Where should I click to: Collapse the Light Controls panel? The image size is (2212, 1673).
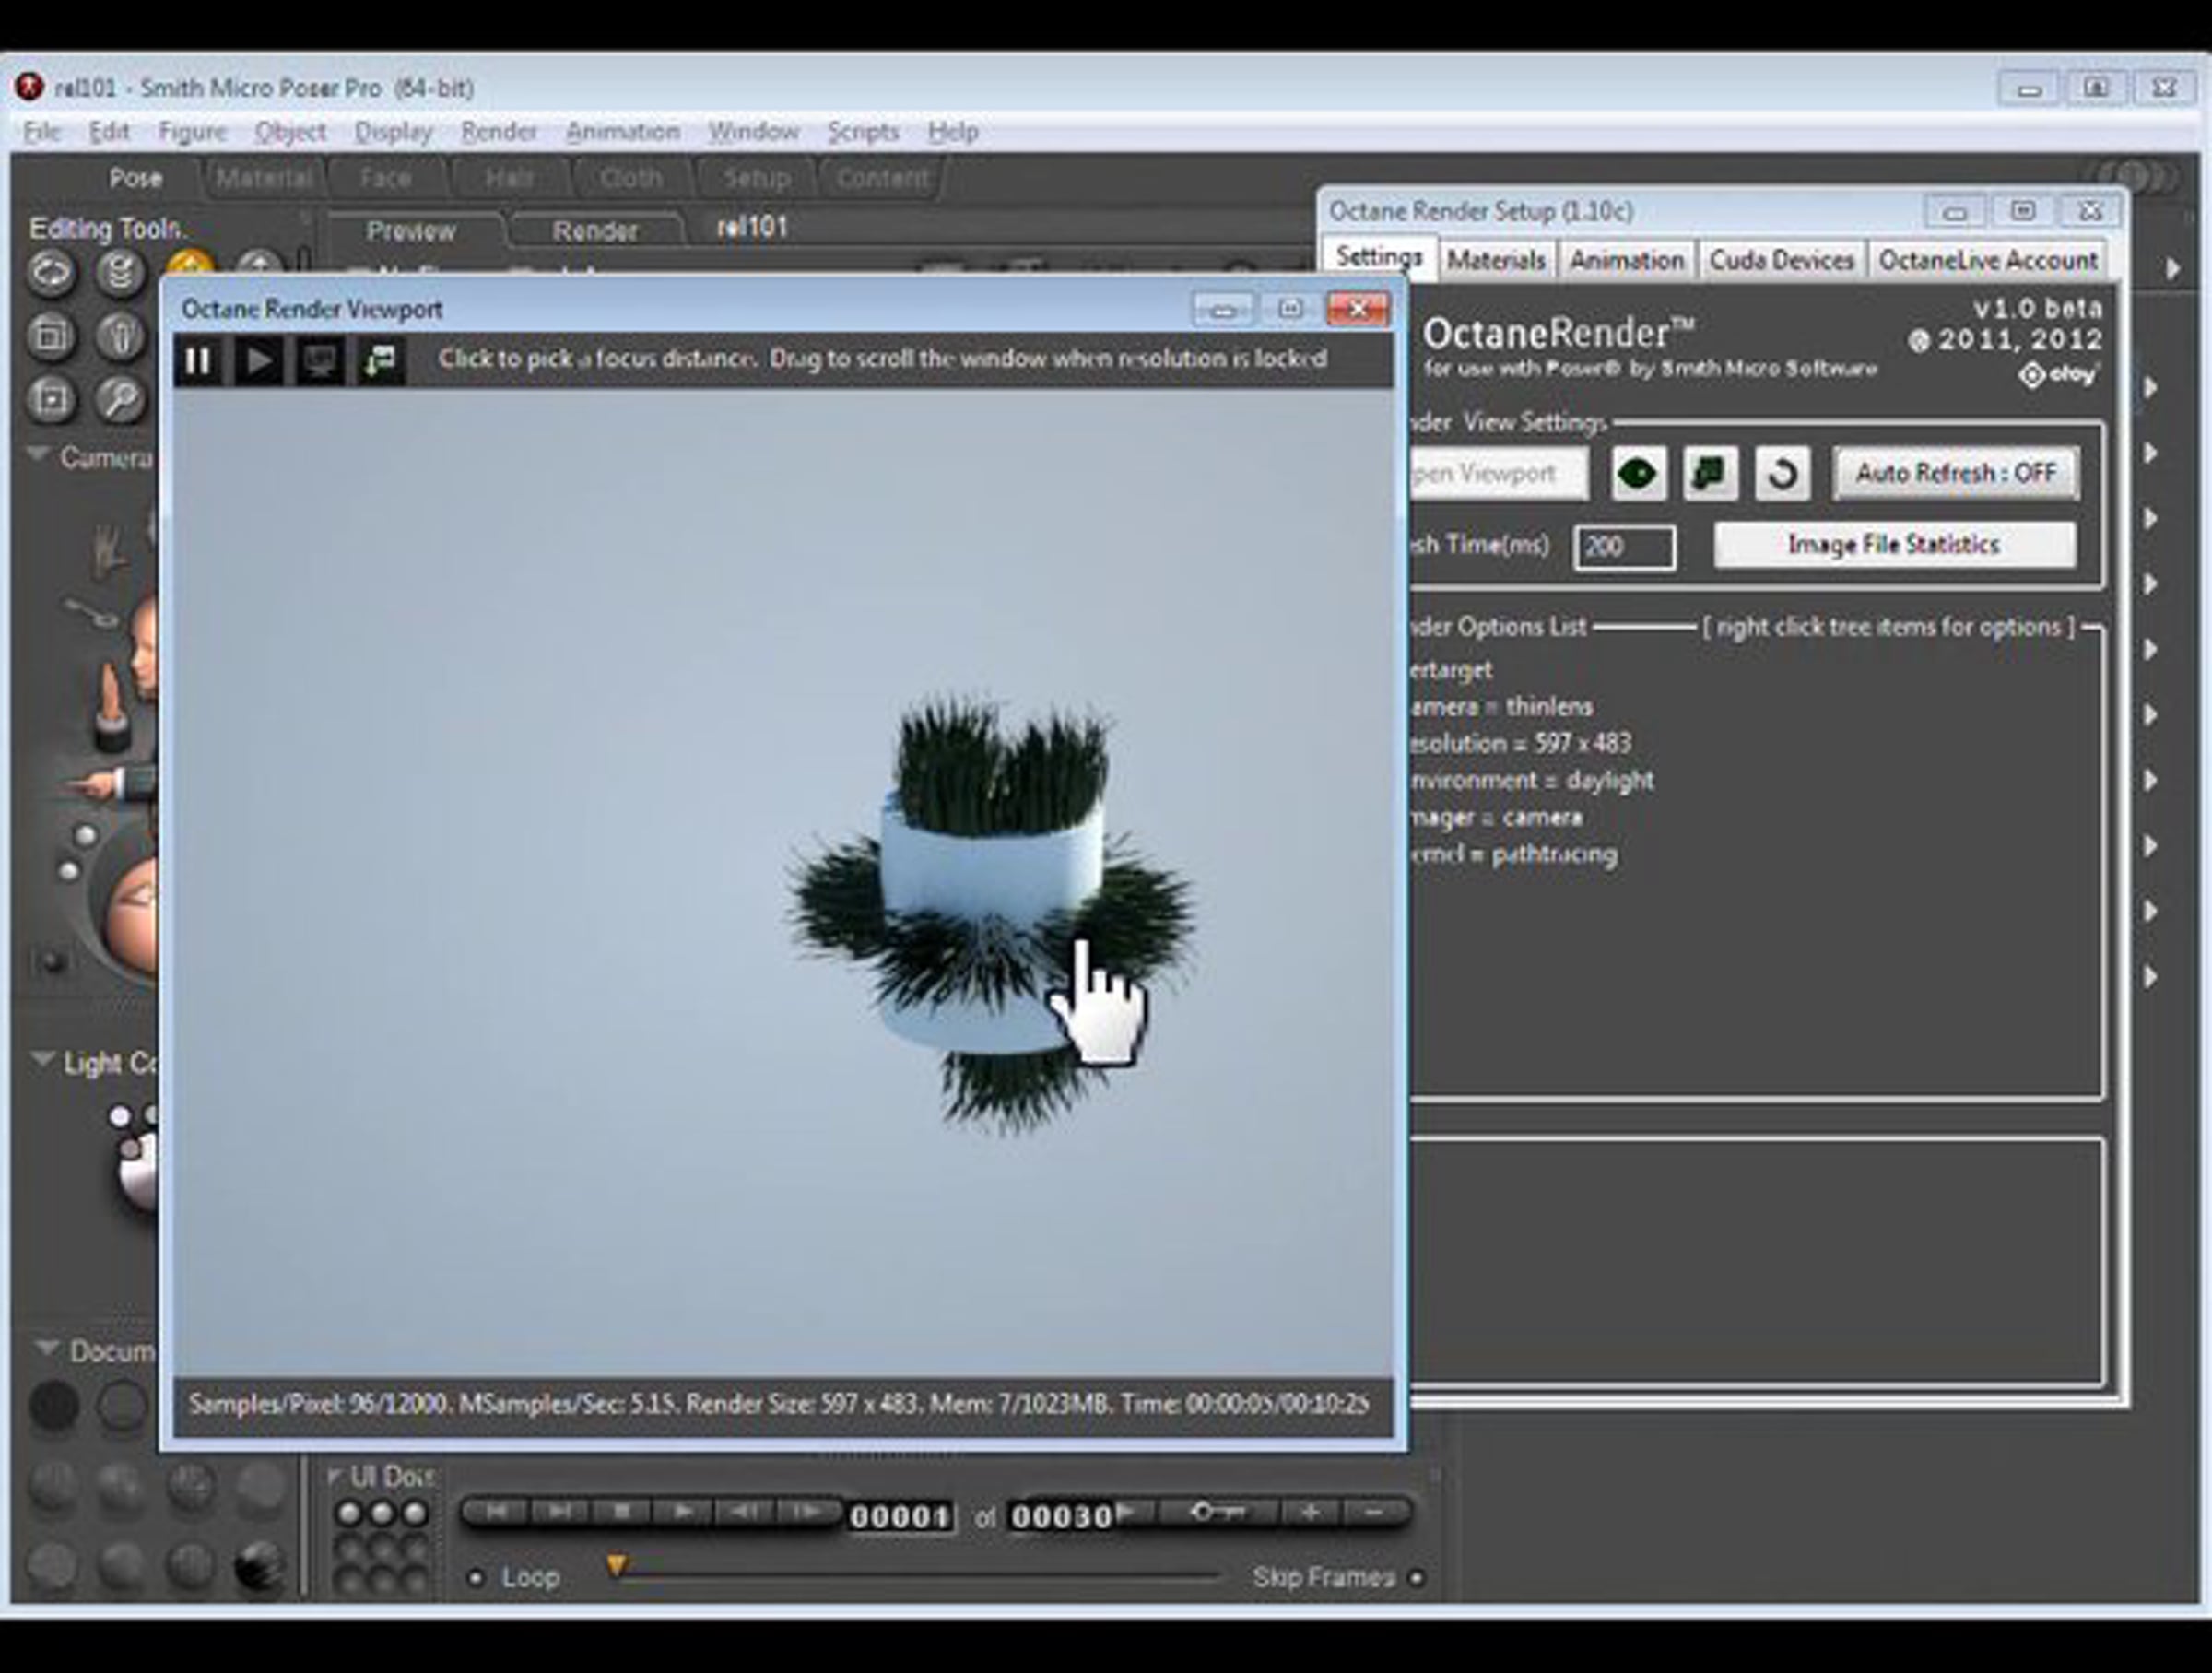(42, 1060)
